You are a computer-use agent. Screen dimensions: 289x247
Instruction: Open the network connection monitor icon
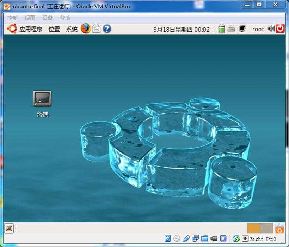[242, 29]
